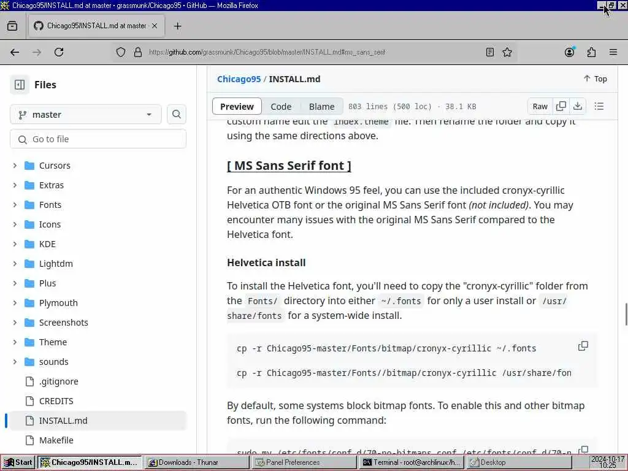Expand the Plymouth folder
This screenshot has width=628, height=471.
coord(15,303)
